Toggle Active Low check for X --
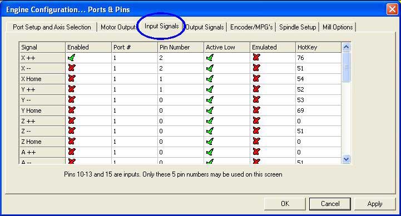 tap(210, 68)
